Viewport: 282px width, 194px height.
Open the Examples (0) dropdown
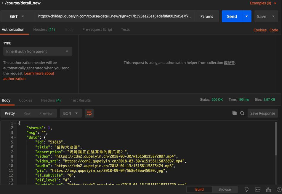coord(263,3)
